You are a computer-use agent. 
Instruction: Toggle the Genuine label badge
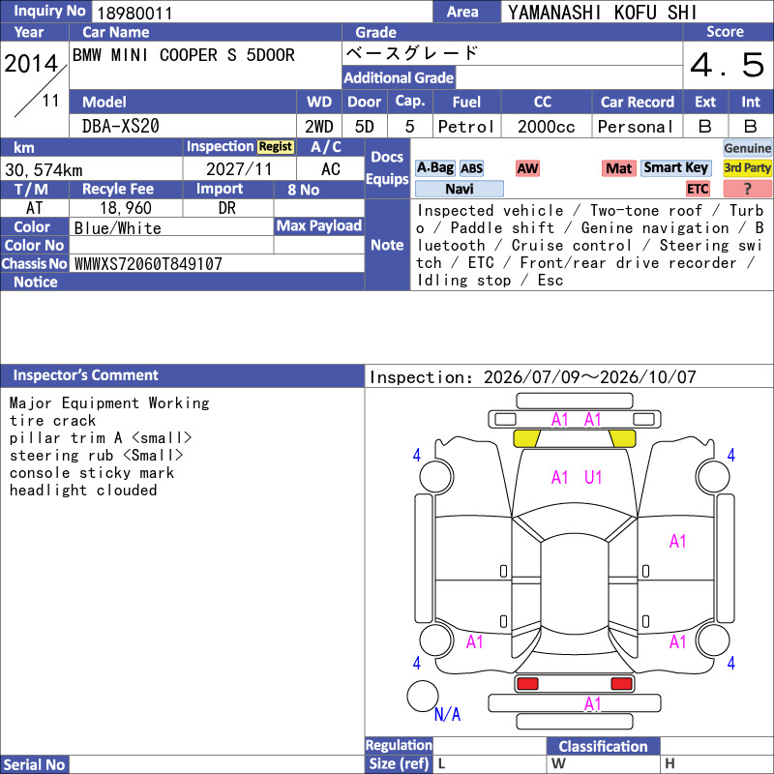tap(747, 148)
